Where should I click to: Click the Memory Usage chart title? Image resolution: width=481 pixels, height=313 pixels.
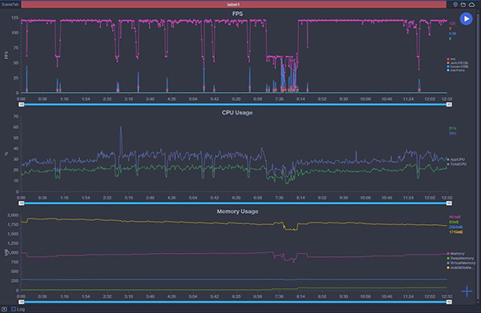(237, 211)
